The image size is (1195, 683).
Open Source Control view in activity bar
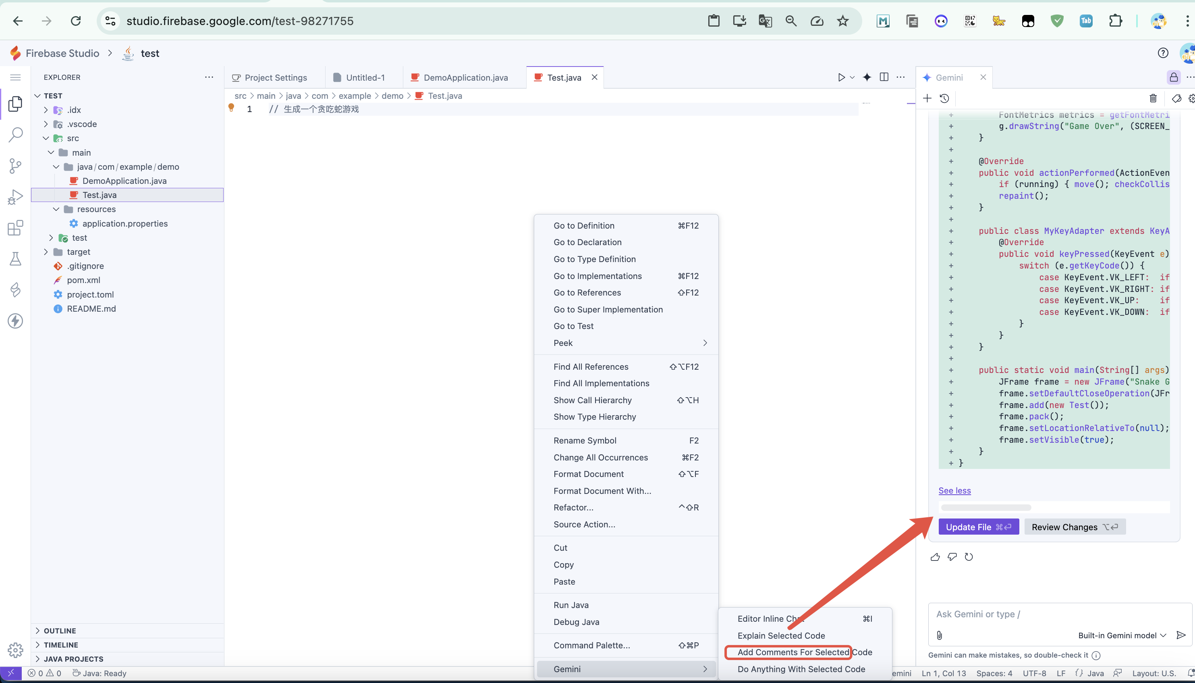point(15,166)
